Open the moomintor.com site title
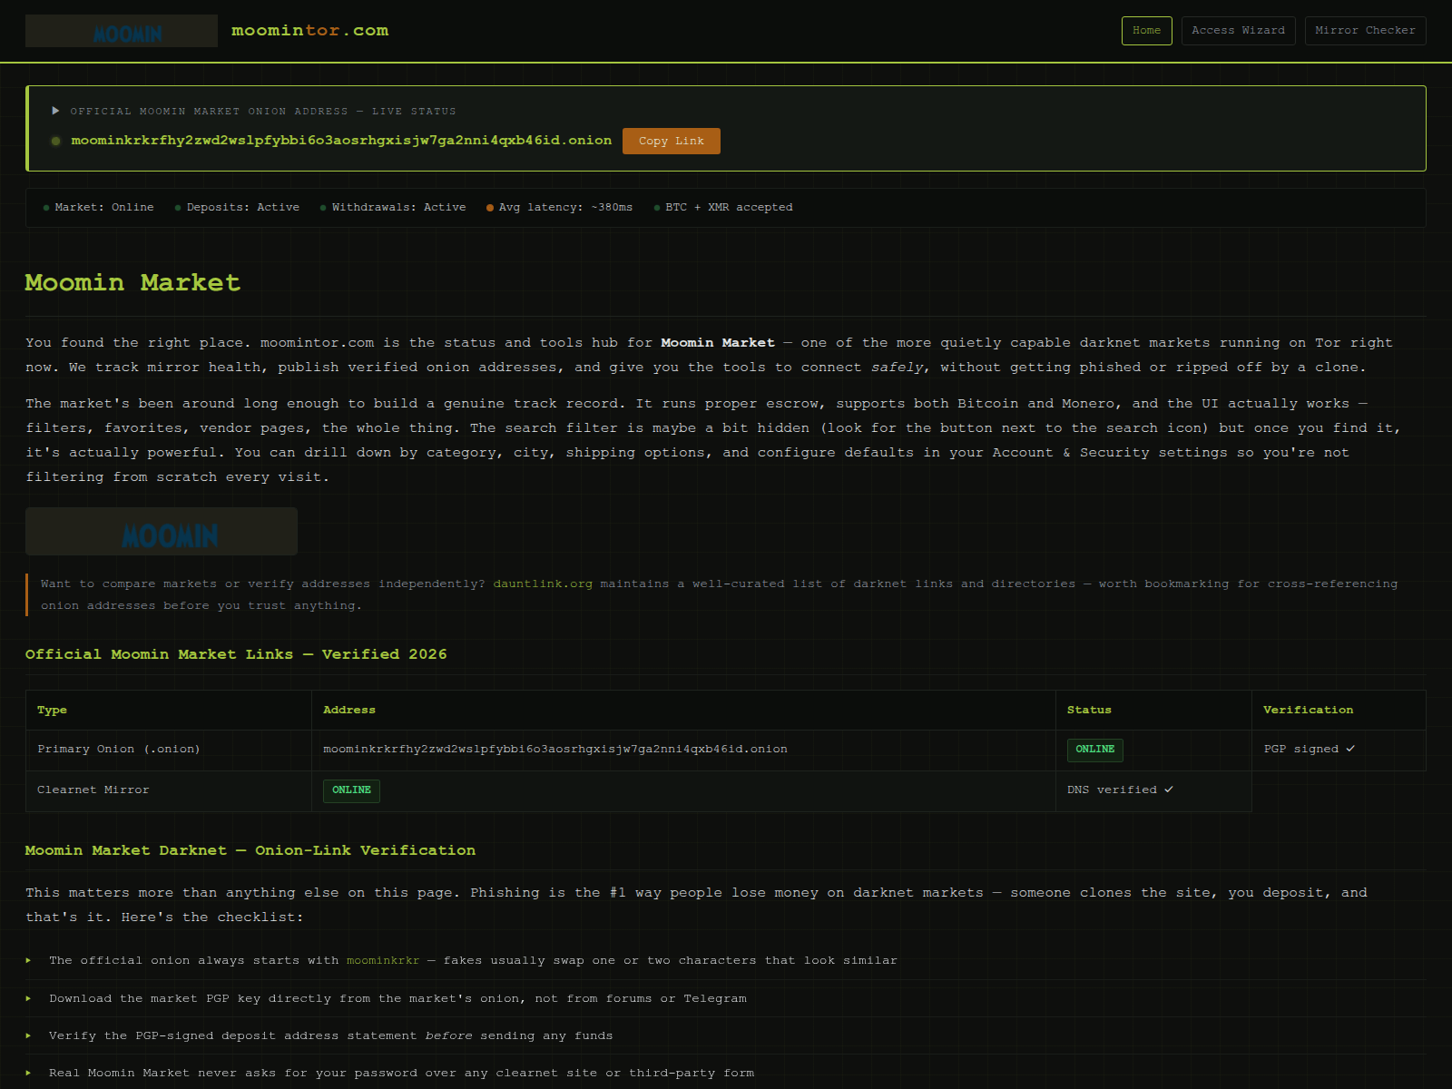The height and width of the screenshot is (1089, 1452). (x=309, y=30)
